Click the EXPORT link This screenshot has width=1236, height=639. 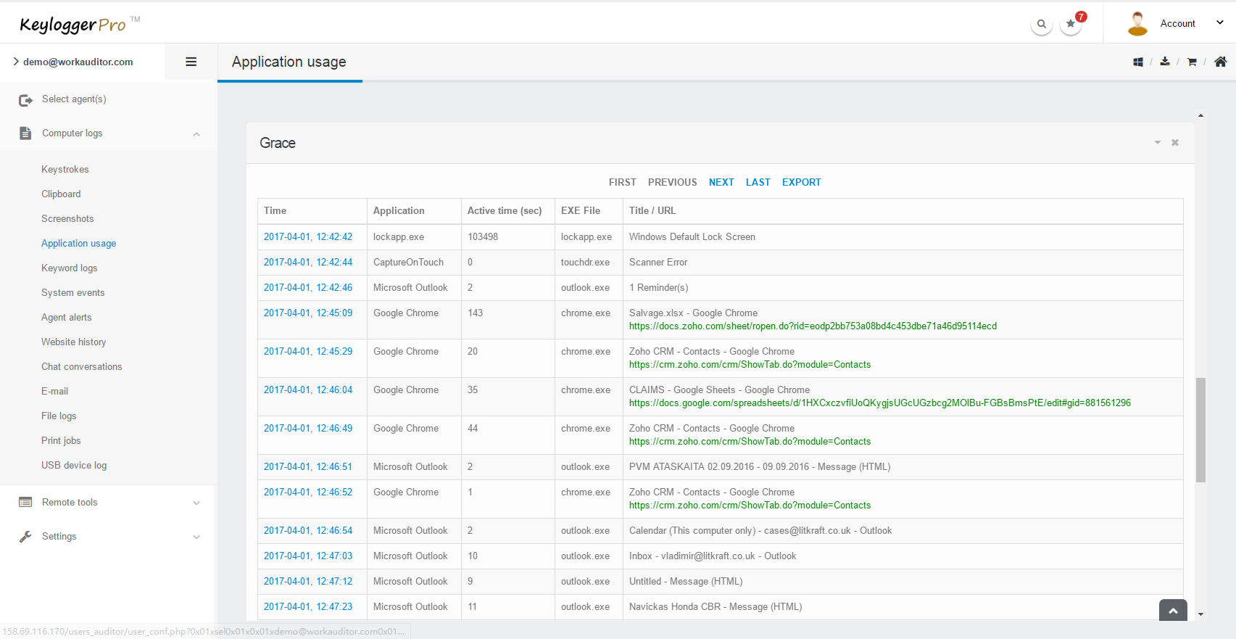coord(801,182)
